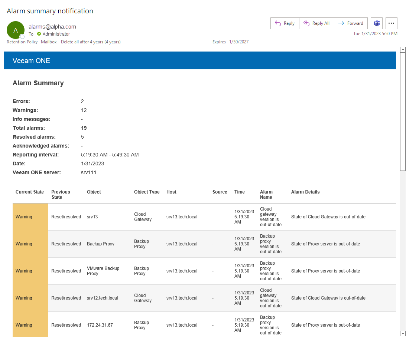Click the Date value 1/31/2023
406x337 pixels.
[92, 163]
